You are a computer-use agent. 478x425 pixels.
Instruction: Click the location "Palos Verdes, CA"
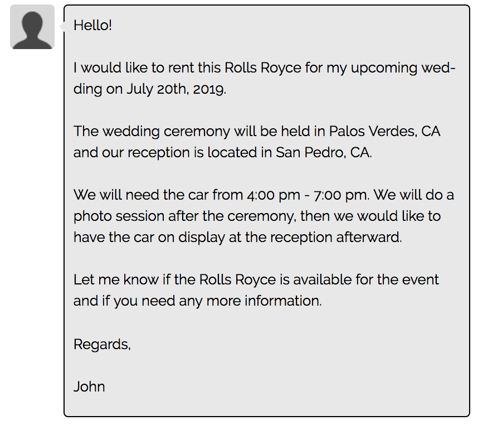coord(385,132)
